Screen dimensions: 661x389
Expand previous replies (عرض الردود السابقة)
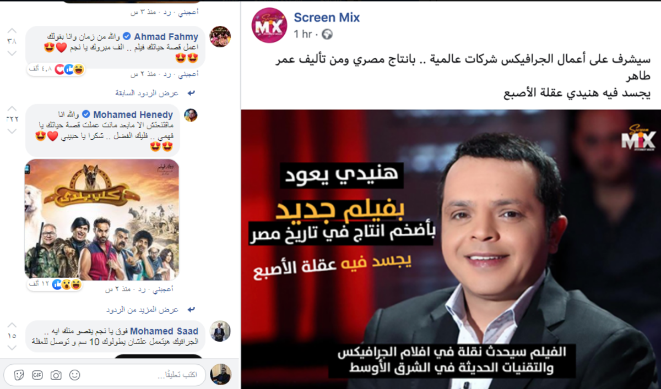tap(147, 93)
